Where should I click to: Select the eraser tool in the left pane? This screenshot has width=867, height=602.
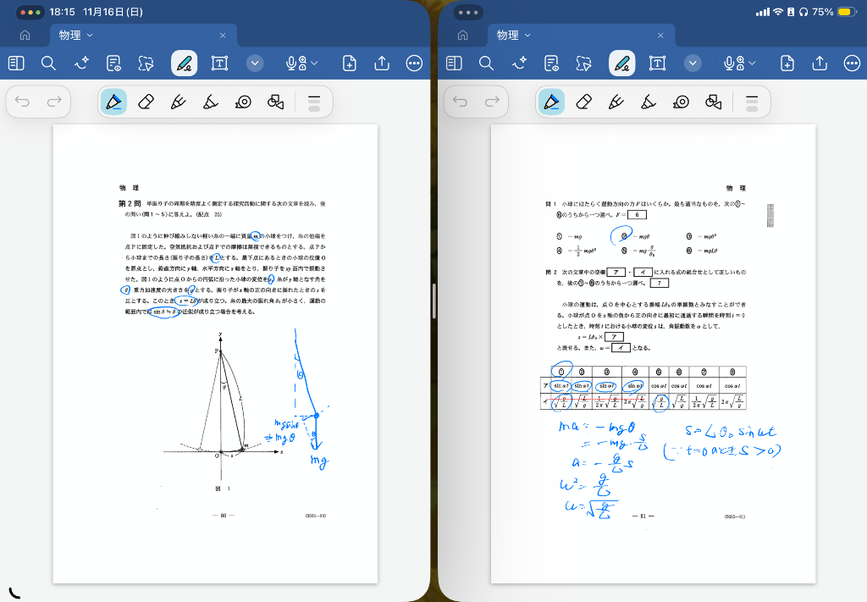[146, 102]
